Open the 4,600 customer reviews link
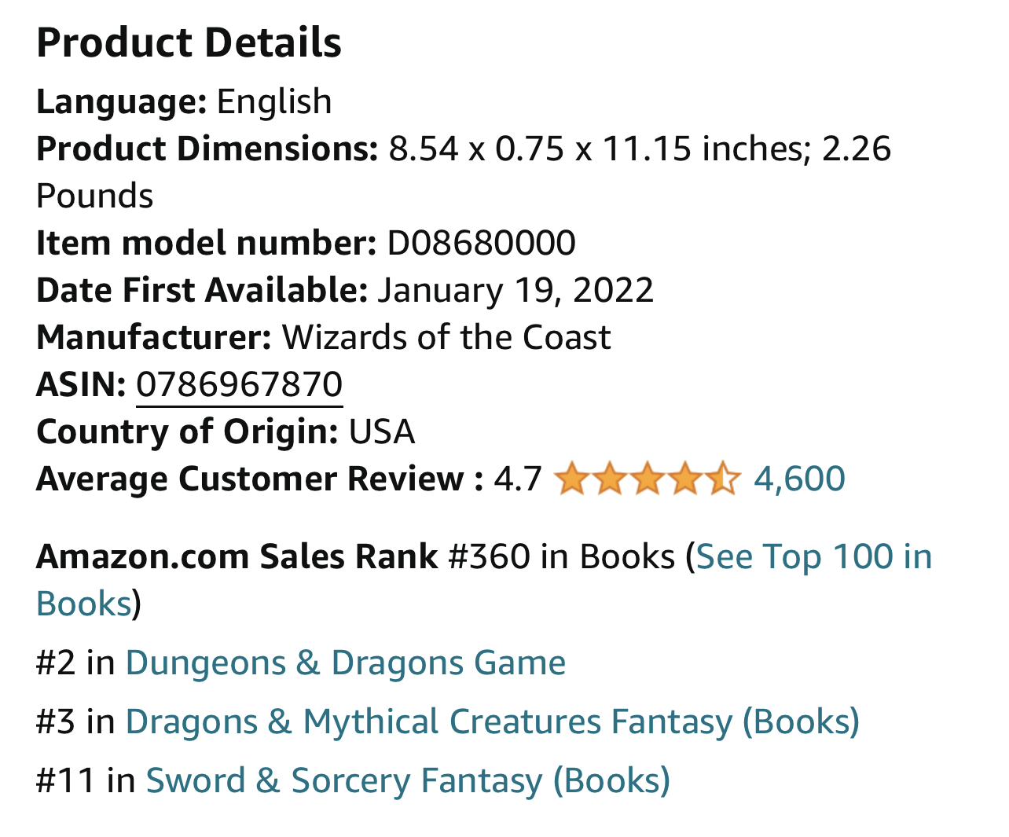 [799, 479]
